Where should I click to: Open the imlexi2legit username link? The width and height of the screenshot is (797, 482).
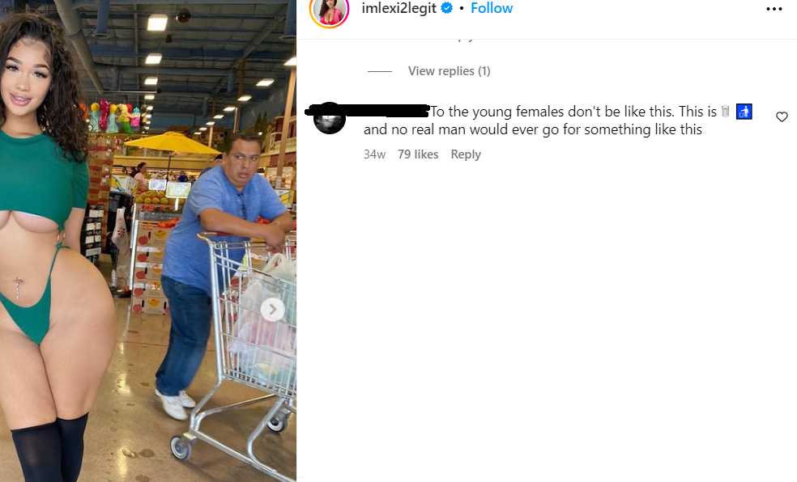399,8
